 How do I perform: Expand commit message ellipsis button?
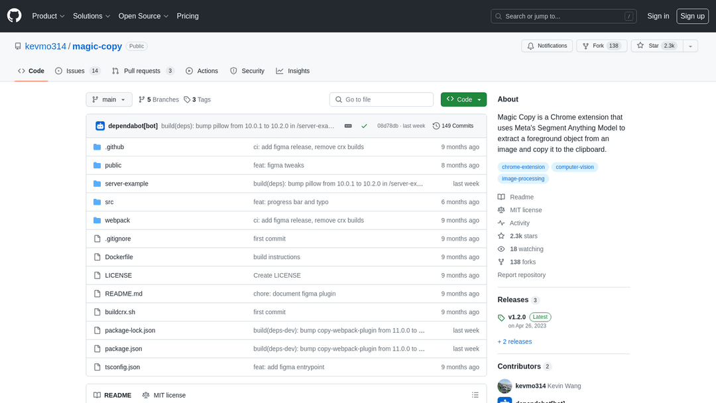coord(348,126)
